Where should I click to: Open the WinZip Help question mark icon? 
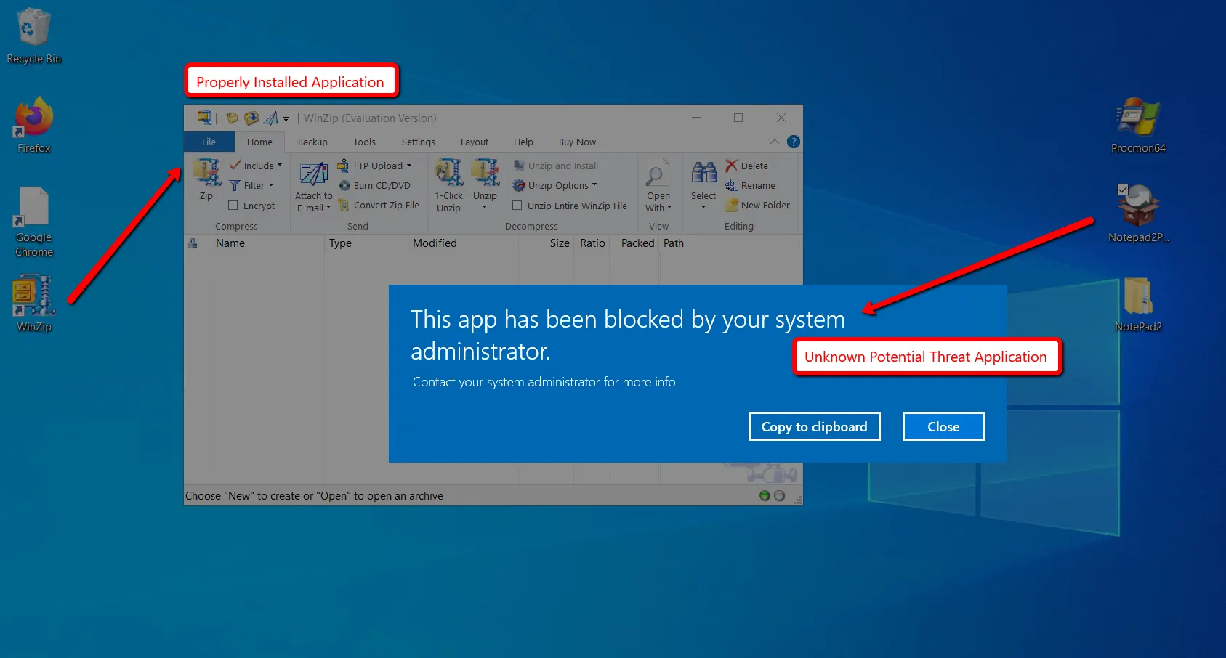click(x=793, y=142)
